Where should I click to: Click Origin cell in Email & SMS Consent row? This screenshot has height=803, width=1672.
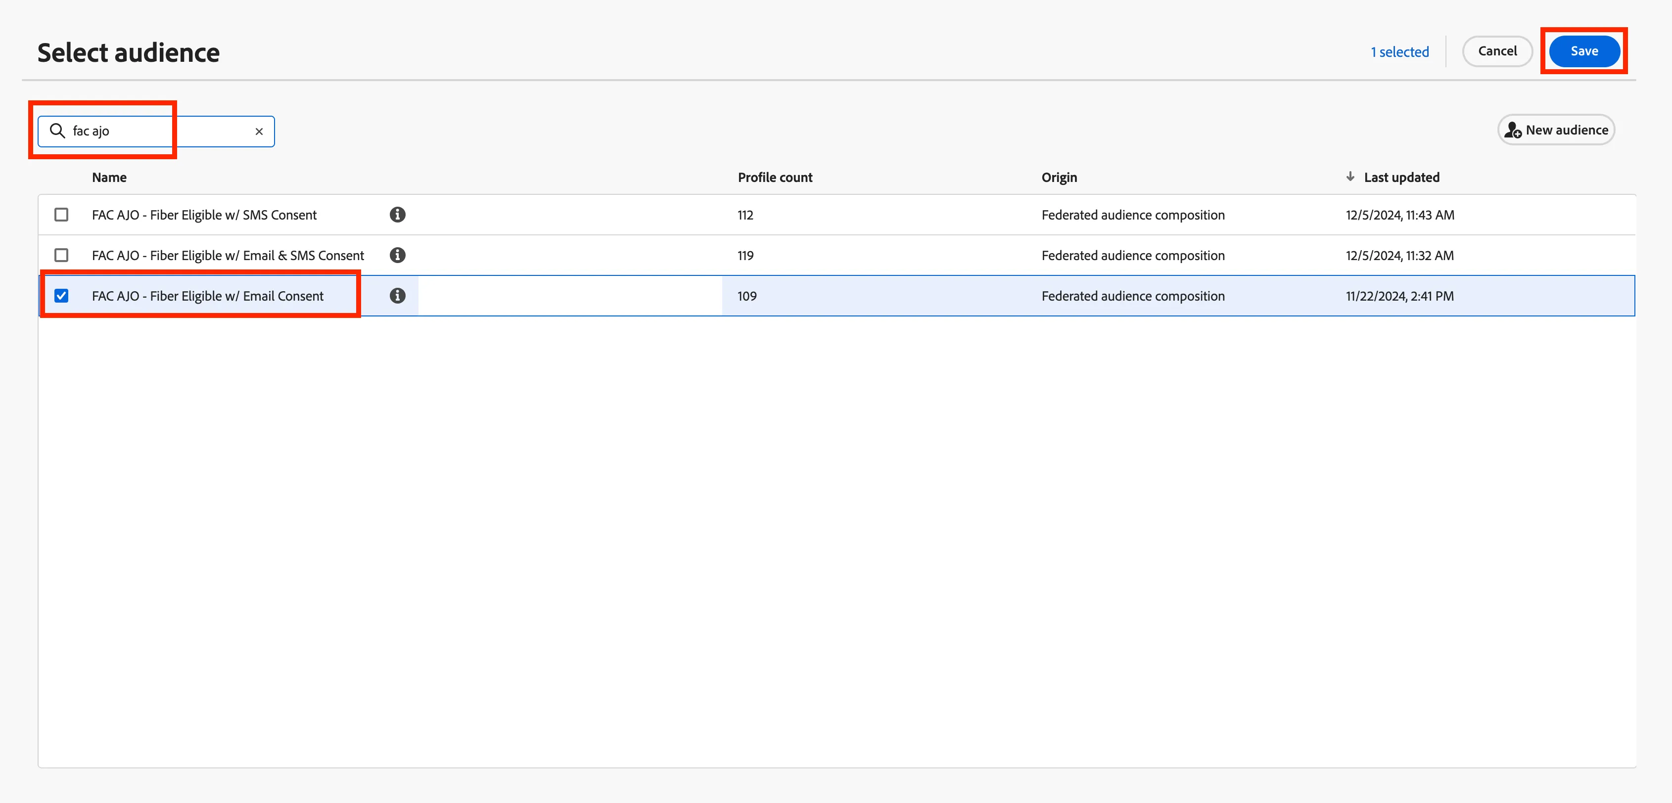[1133, 256]
